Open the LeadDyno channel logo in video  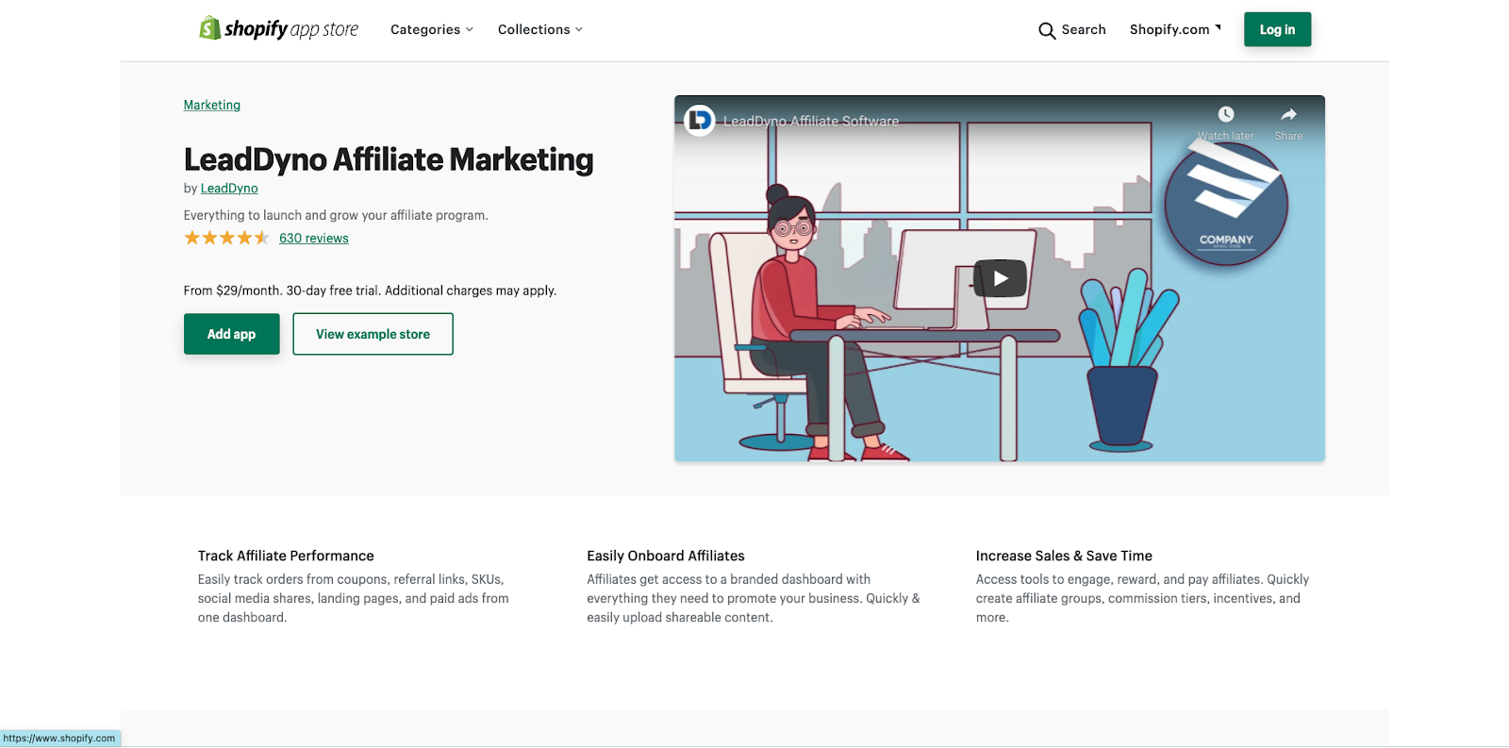(699, 120)
